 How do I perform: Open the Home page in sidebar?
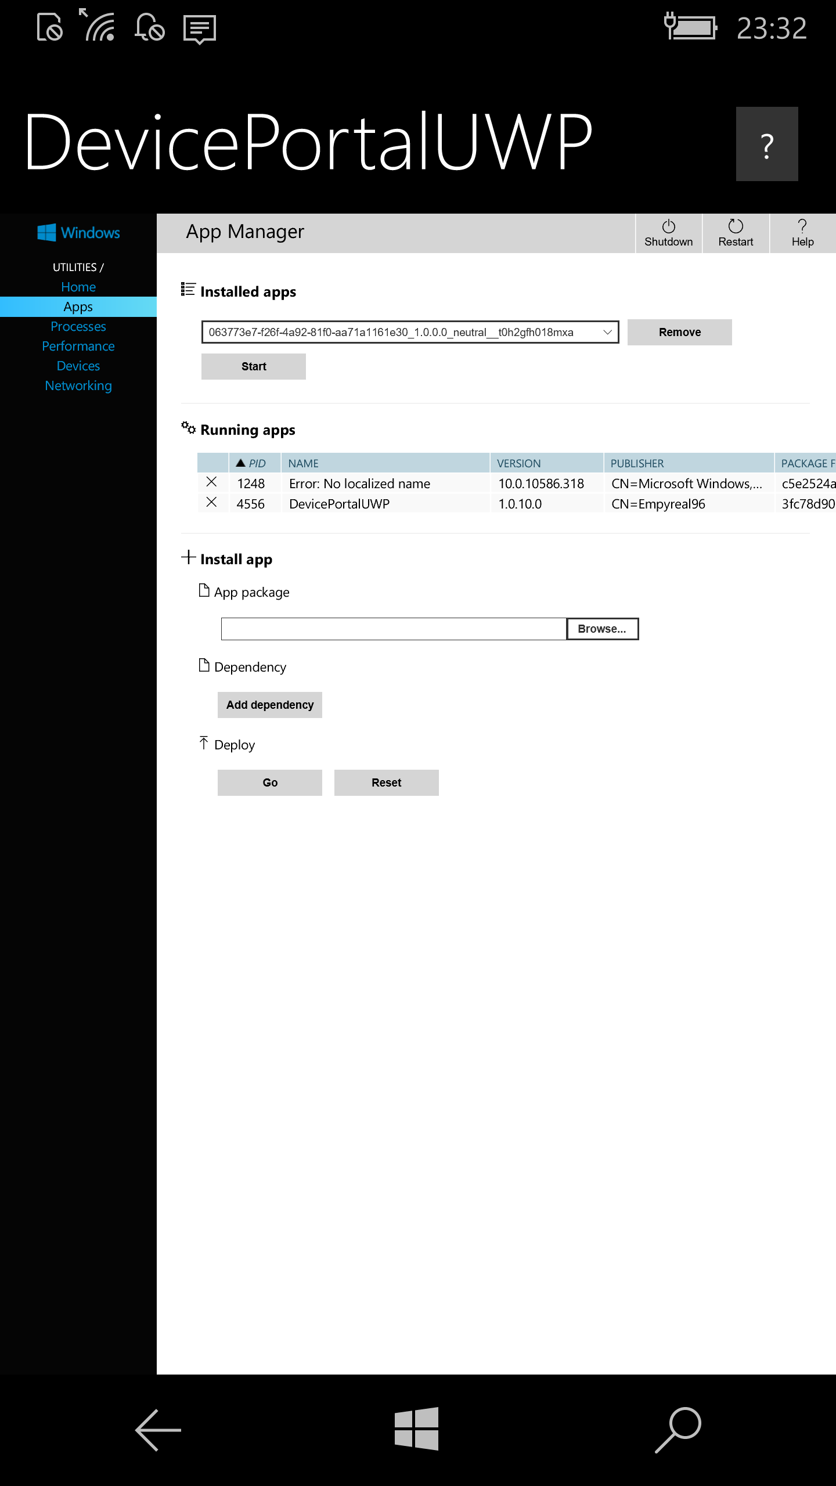(x=78, y=287)
